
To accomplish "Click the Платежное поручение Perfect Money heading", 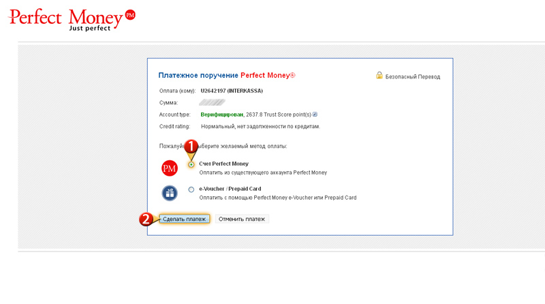I will 227,75.
